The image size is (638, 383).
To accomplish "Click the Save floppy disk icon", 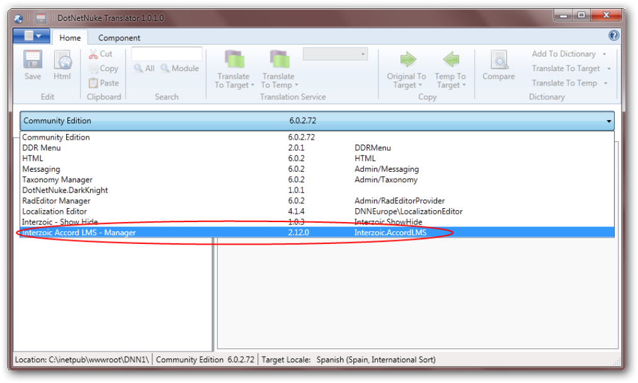I will click(33, 60).
